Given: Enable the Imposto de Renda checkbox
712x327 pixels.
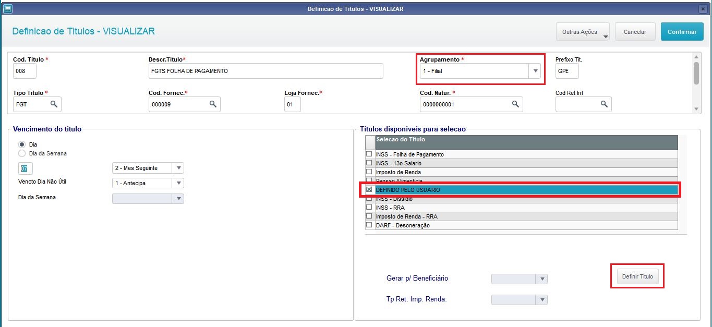Looking at the screenshot, I should click(x=369, y=172).
